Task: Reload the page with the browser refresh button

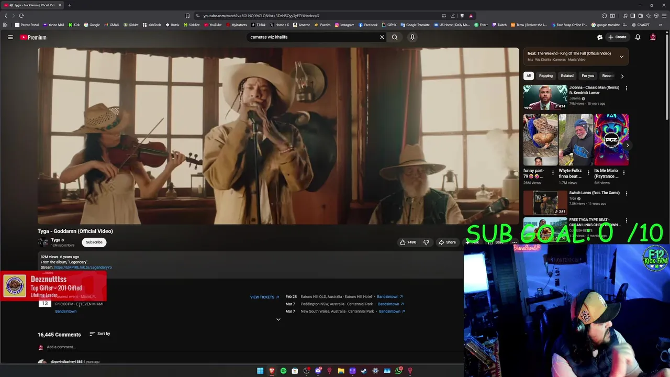Action: point(21,16)
